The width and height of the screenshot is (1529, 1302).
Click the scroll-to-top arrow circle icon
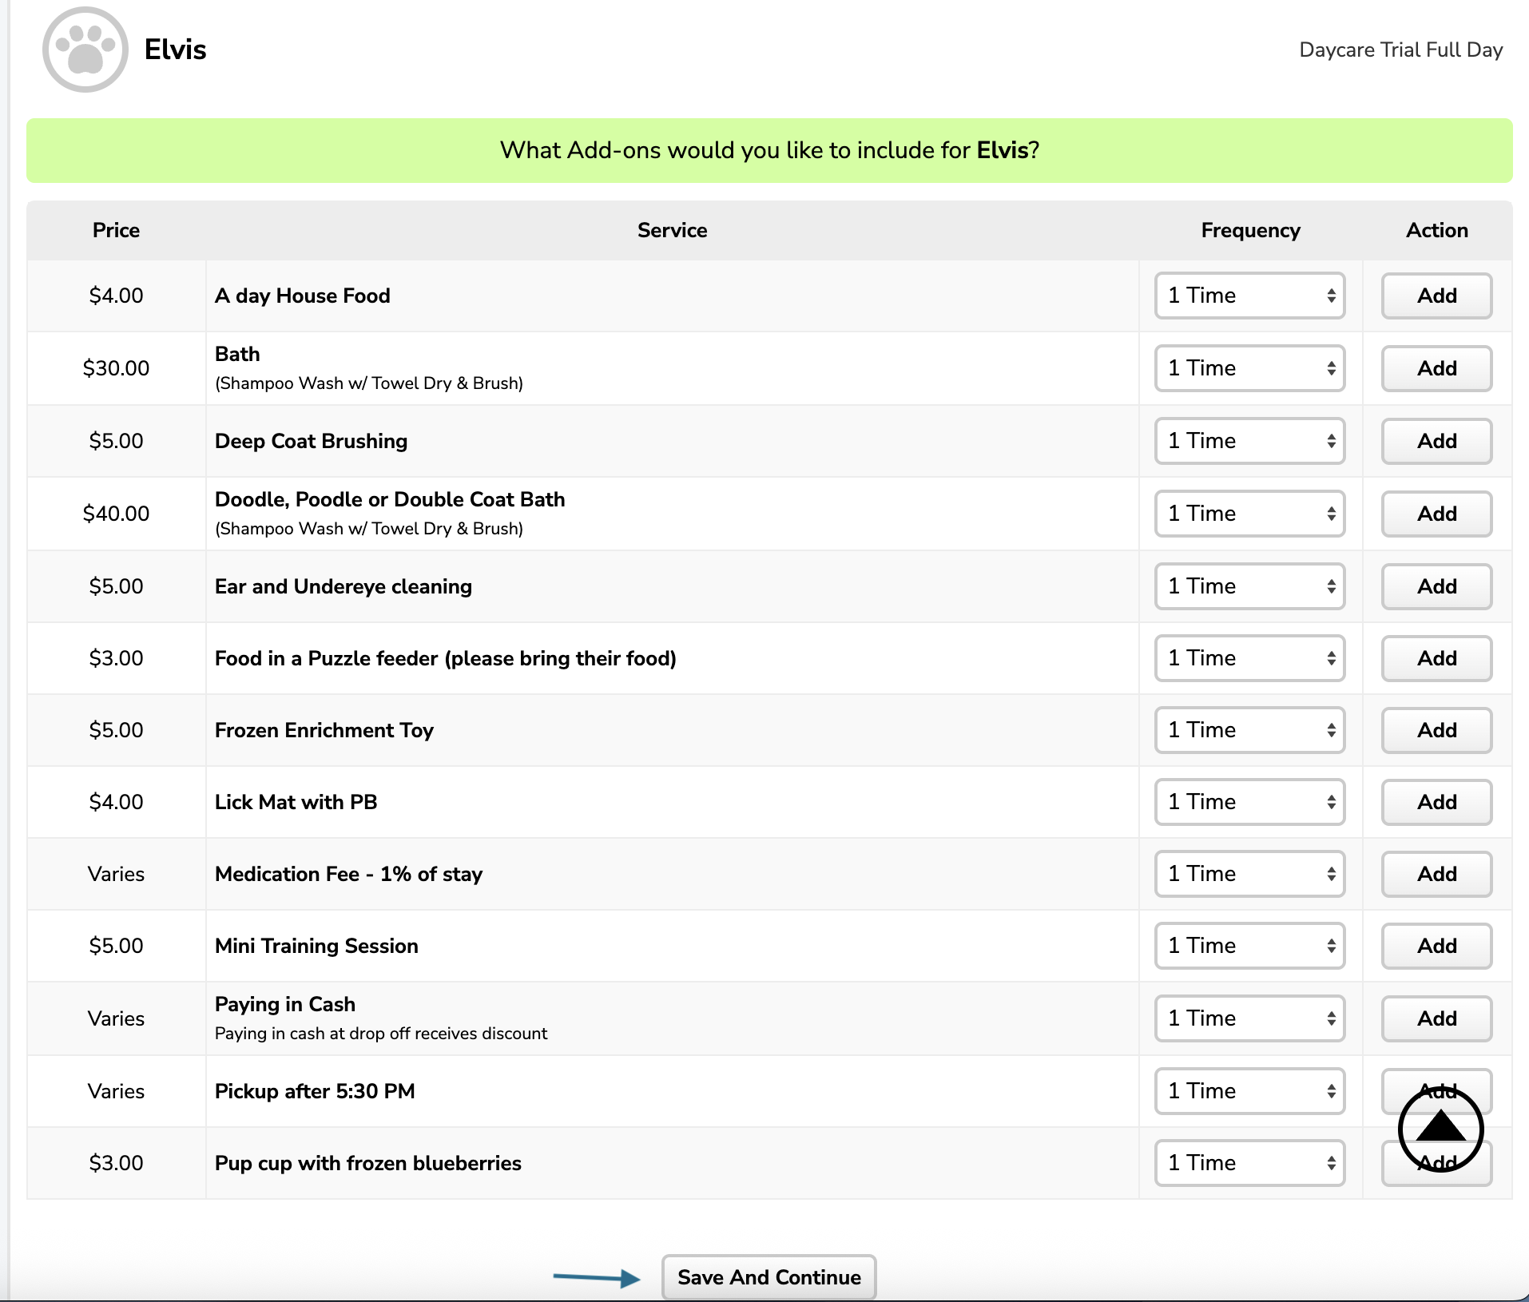click(x=1440, y=1129)
